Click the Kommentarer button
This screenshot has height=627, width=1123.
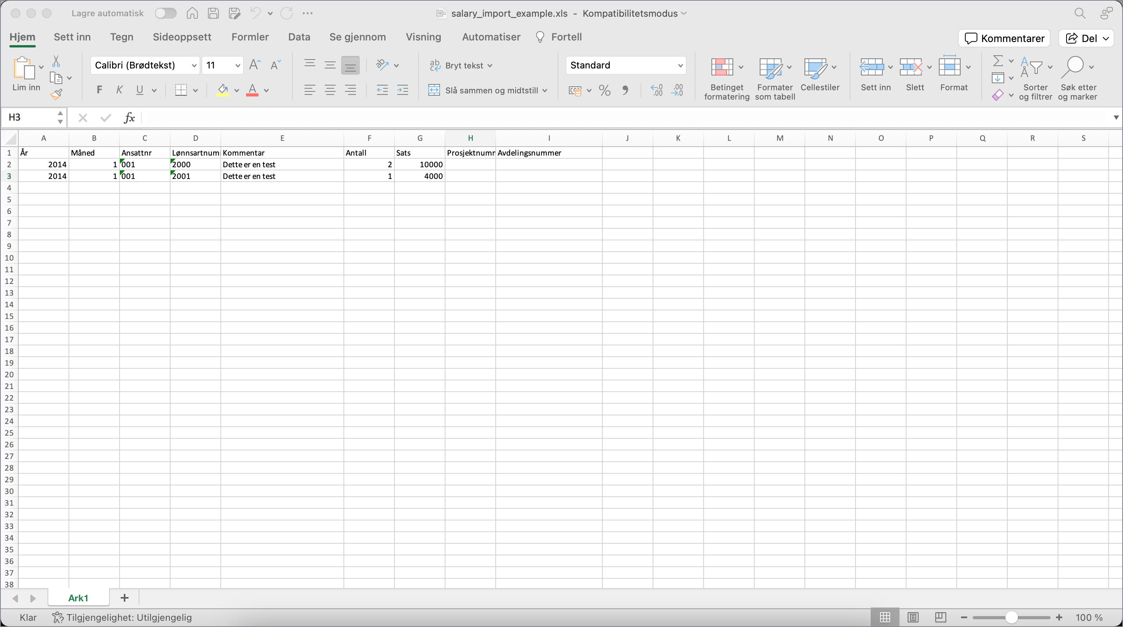[1004, 39]
